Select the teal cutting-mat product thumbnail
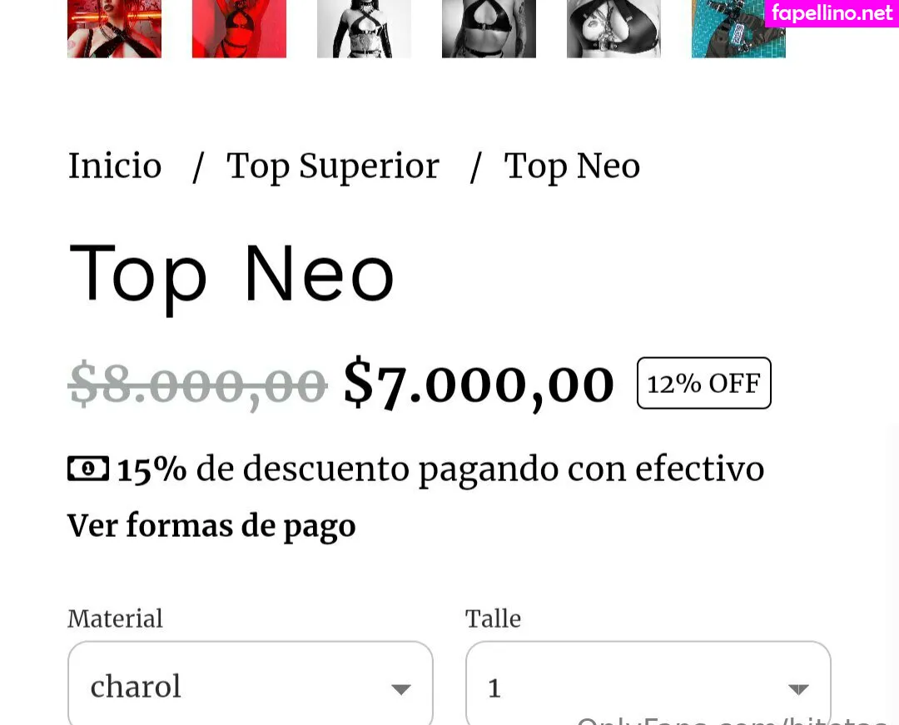The height and width of the screenshot is (725, 899). click(x=738, y=28)
